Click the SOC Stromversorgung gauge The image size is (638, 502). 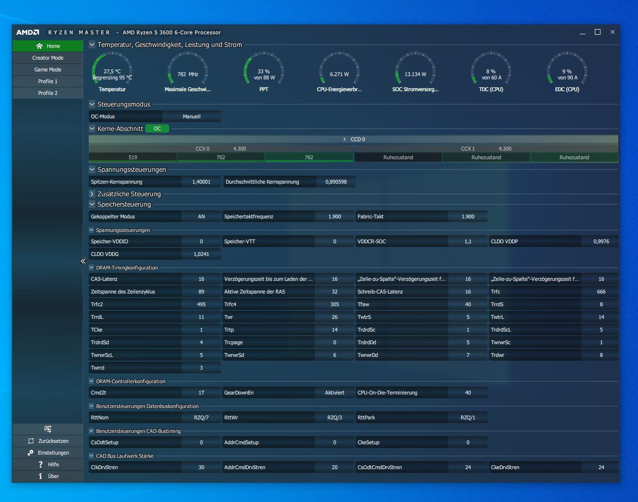click(x=415, y=71)
